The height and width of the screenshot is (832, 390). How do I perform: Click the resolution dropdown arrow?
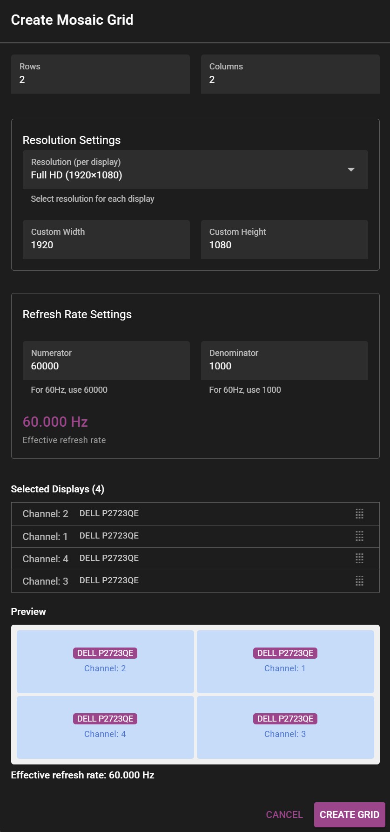point(351,170)
